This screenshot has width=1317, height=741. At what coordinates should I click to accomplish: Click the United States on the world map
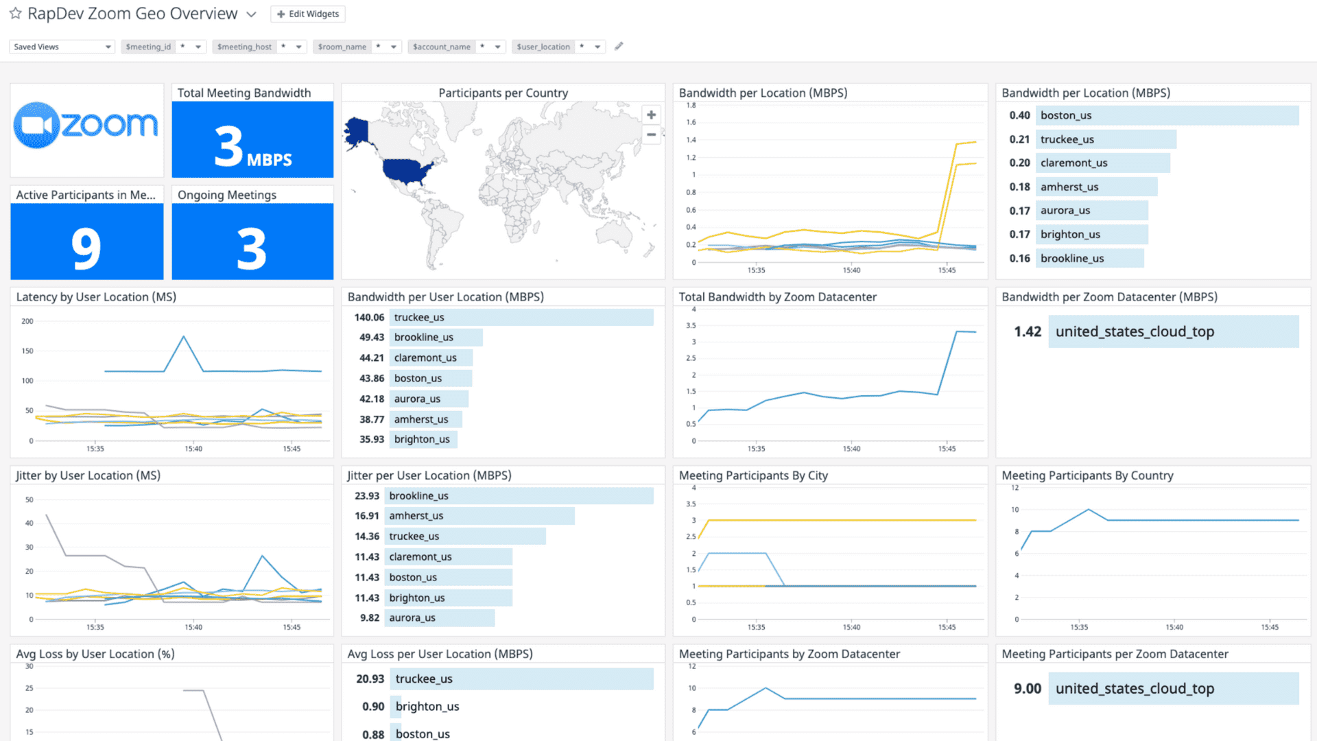405,170
